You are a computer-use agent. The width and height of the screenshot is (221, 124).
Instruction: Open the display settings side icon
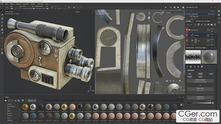(219, 11)
